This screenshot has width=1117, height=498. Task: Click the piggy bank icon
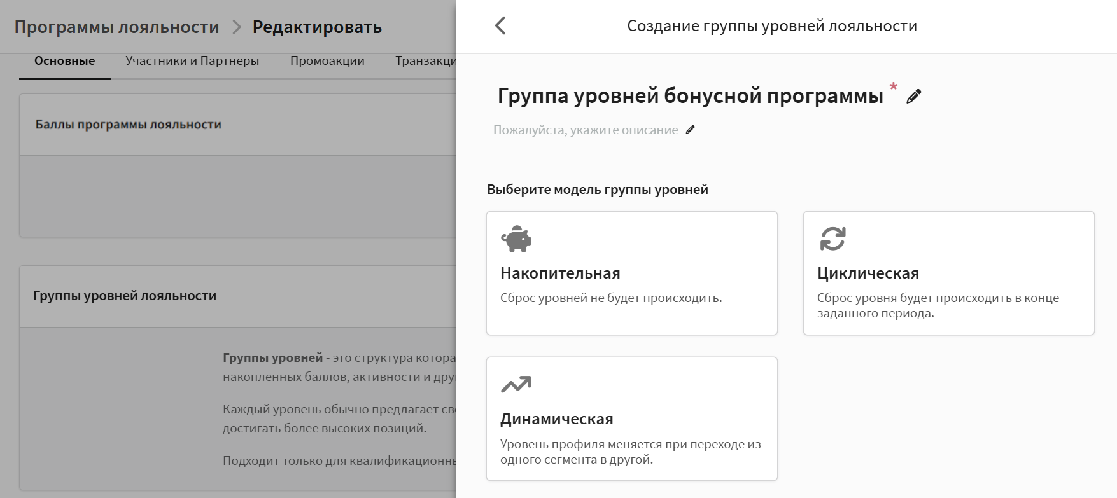tap(516, 239)
